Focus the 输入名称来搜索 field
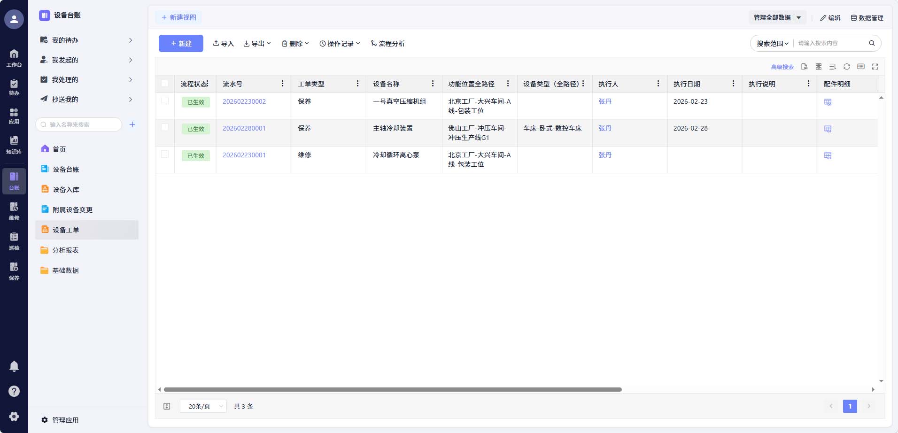898x433 pixels. click(x=79, y=124)
